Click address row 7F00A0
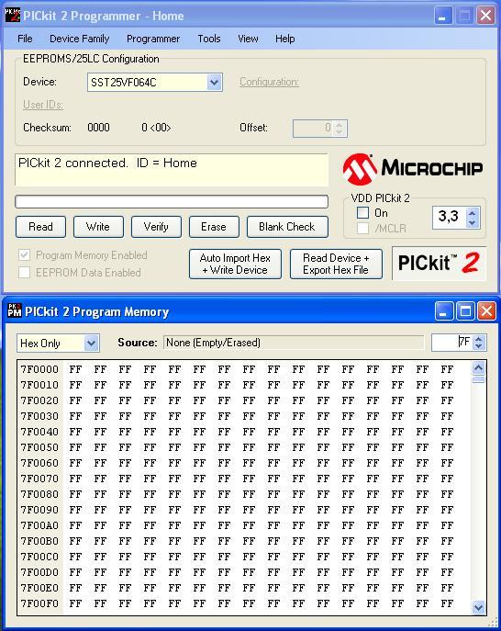 (x=39, y=525)
